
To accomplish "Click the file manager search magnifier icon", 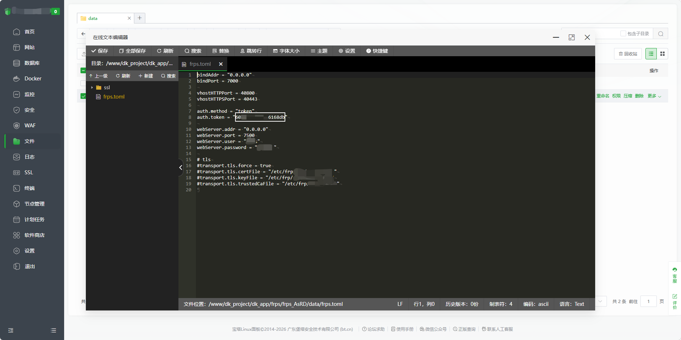I will point(661,34).
